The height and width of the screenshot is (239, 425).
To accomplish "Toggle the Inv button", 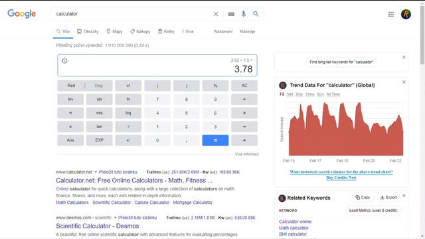I will tap(70, 100).
